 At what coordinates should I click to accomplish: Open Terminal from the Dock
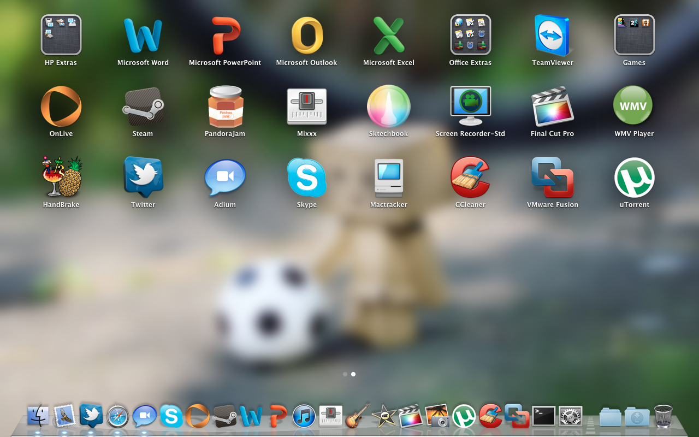(544, 416)
